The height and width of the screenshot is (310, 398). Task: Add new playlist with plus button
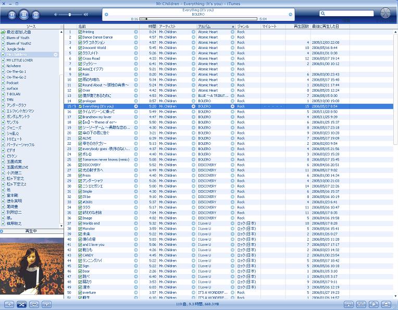coord(9,304)
